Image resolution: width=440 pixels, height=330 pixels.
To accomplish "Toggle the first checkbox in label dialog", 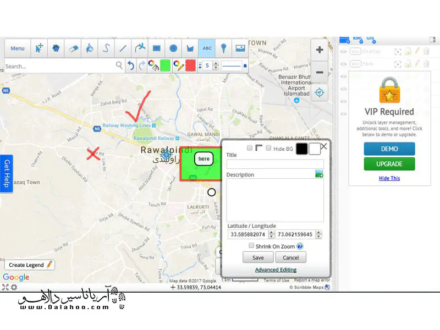I will tap(250, 148).
